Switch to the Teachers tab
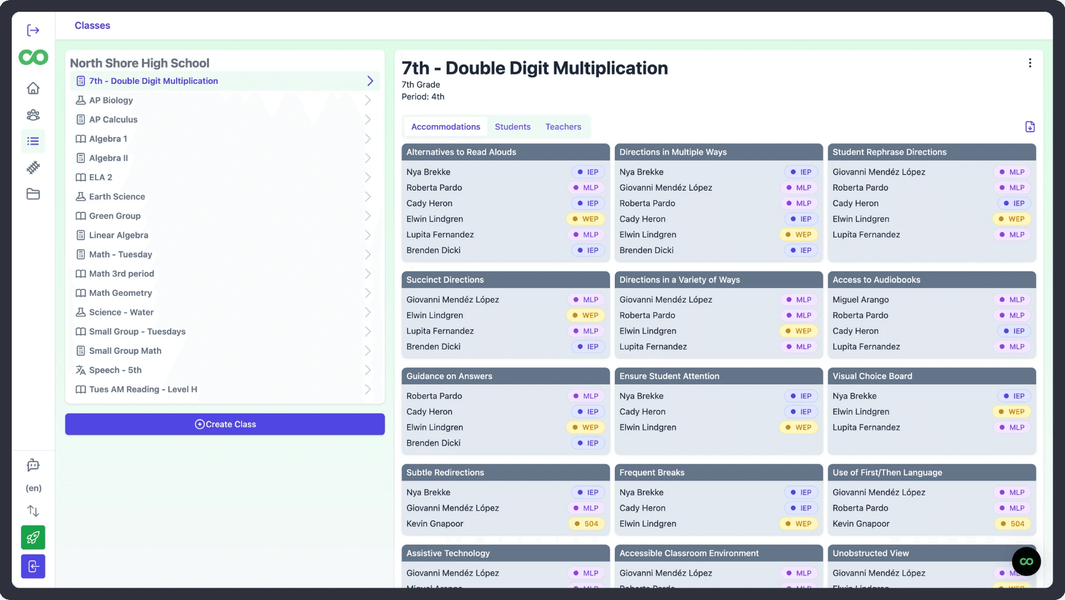Image resolution: width=1065 pixels, height=600 pixels. [564, 126]
